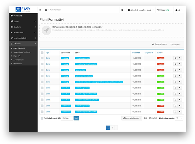Viewport: 195px width, 144px height.
Task: Open the Esporta in formato dropdown
Action: (x=132, y=118)
